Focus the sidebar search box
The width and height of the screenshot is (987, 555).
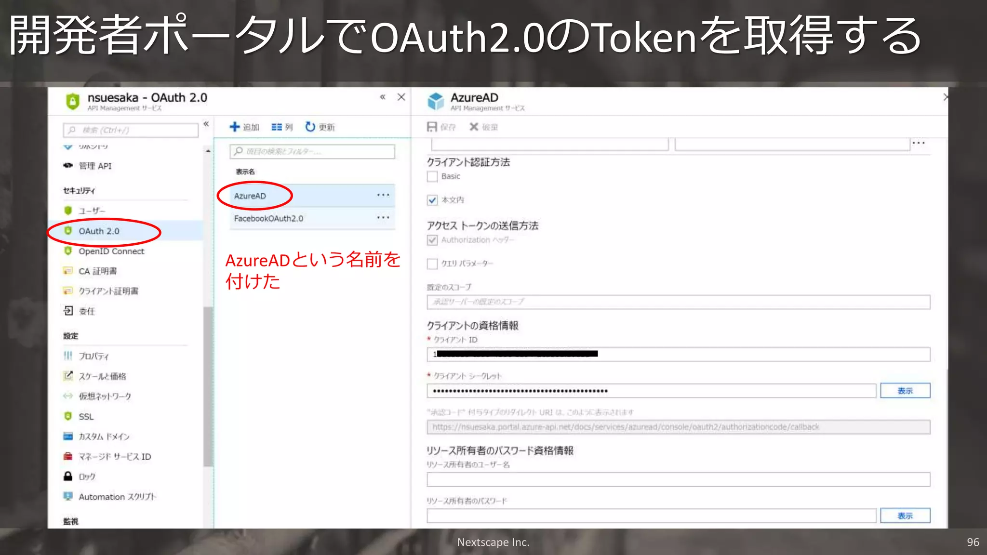131,130
